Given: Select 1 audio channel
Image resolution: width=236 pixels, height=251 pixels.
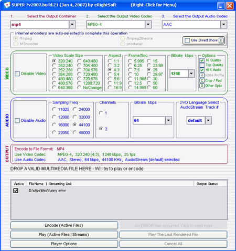Looking at the screenshot, I should tap(101, 113).
